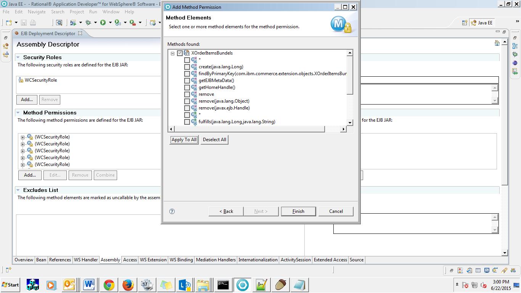Check the getEJBMetaData() method checkbox
The image size is (521, 293).
point(187,80)
